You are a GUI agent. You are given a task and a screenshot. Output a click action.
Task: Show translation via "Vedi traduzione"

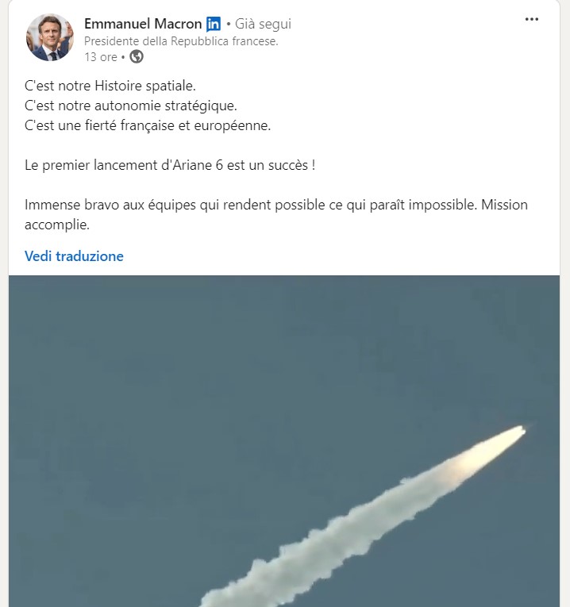pos(74,255)
